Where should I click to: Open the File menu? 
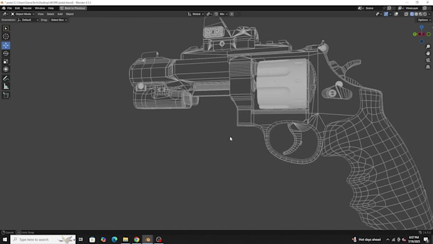click(x=10, y=8)
